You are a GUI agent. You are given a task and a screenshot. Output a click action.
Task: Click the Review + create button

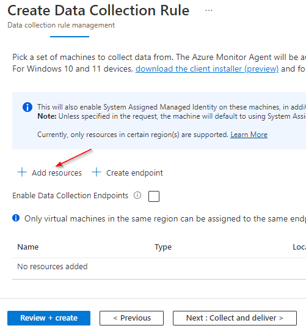pyautogui.click(x=49, y=318)
